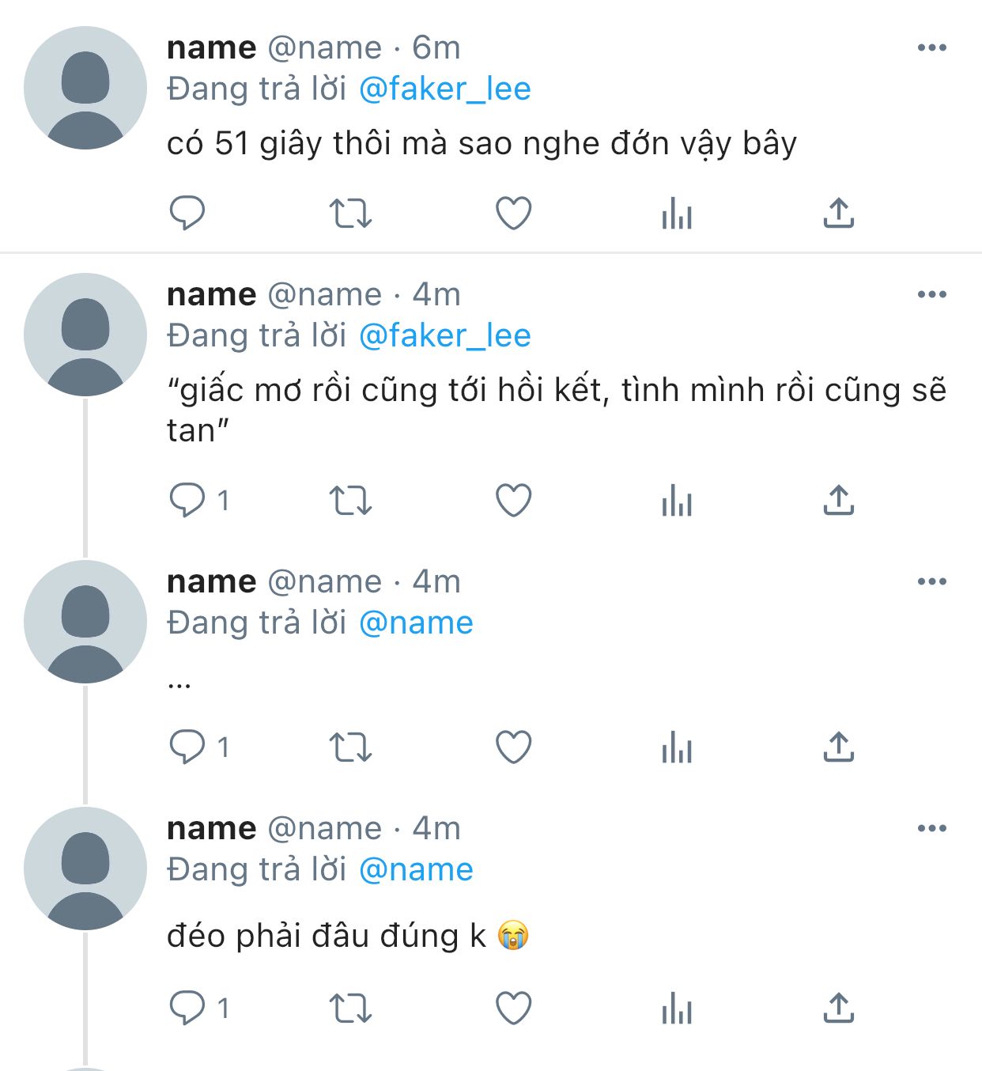Screen dimensions: 982x1071
Task: Open more options on "đéo phải đâu" tweet
Action: (932, 828)
